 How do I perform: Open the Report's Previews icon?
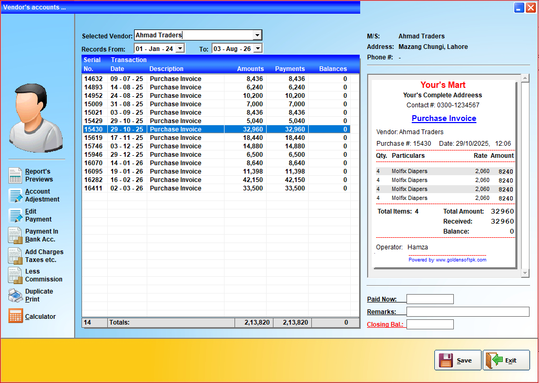click(15, 175)
